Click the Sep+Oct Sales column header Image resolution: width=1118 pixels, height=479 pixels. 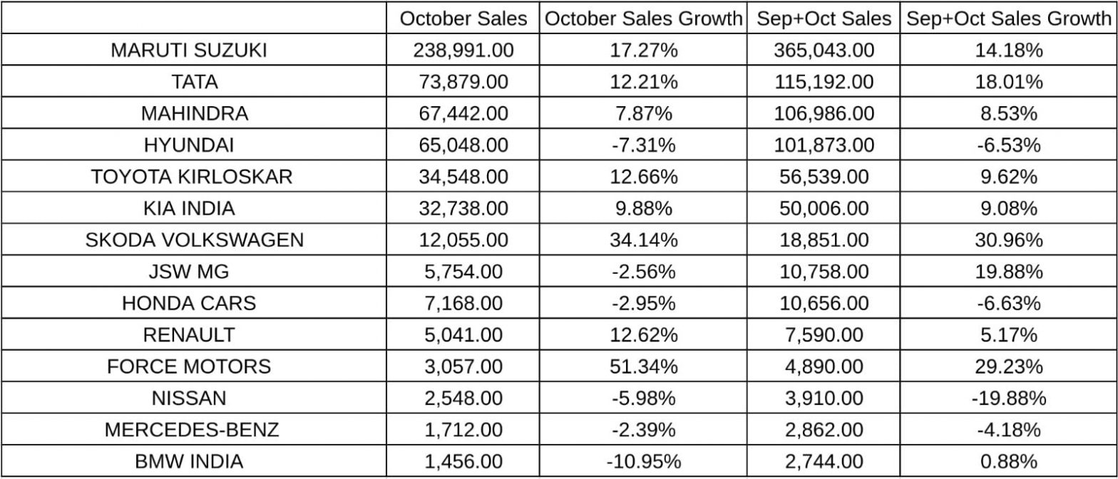[824, 19]
